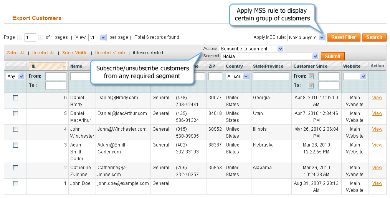390x198 pixels.
Task: Sort by ID column arrow
Action: click(x=64, y=66)
